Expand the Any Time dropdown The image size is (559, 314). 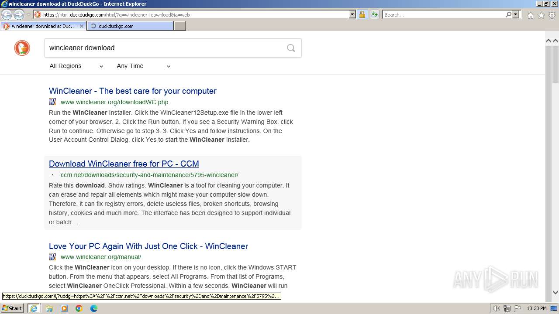(143, 66)
